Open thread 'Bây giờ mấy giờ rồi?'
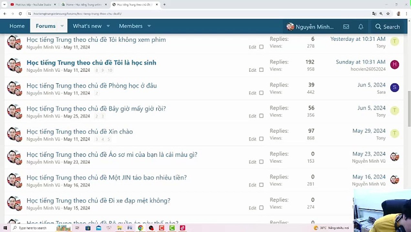 click(96, 109)
